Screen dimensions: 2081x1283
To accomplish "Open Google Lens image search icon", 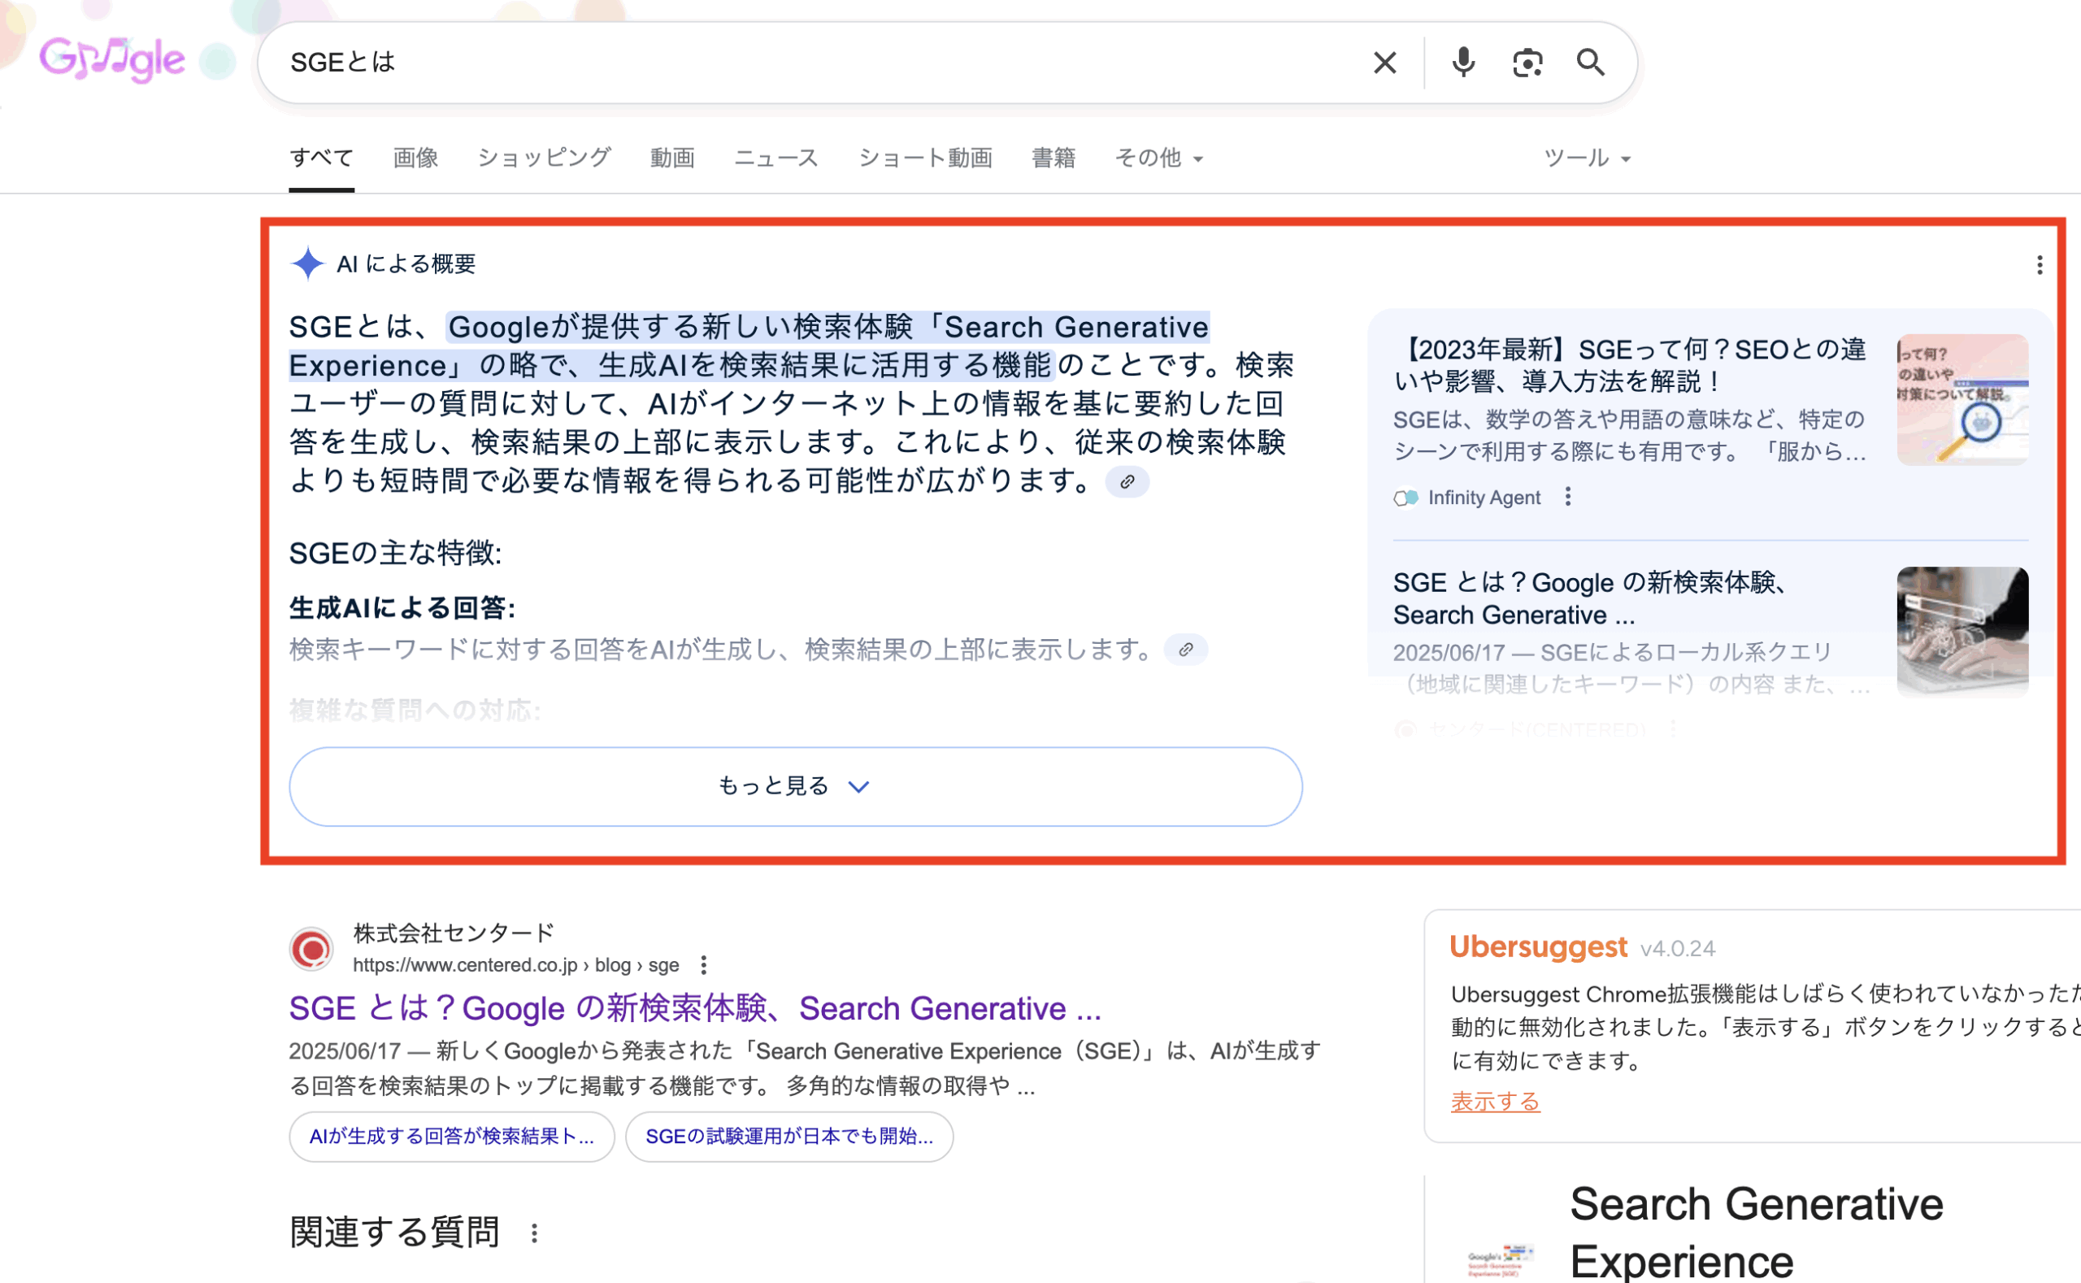I will click(1527, 63).
